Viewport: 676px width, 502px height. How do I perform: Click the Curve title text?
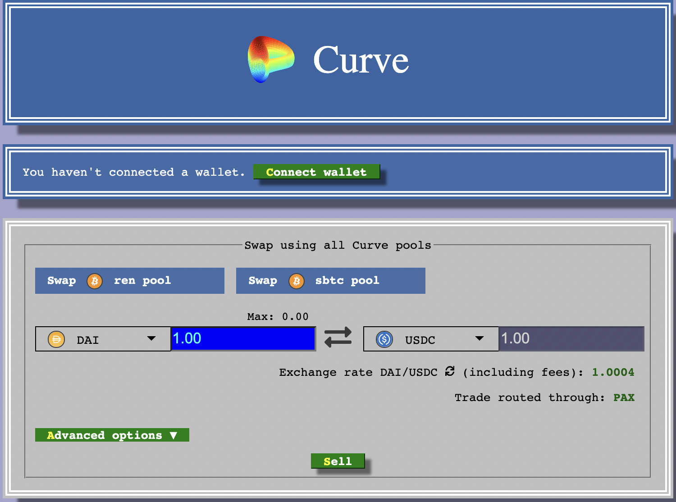pos(361,60)
